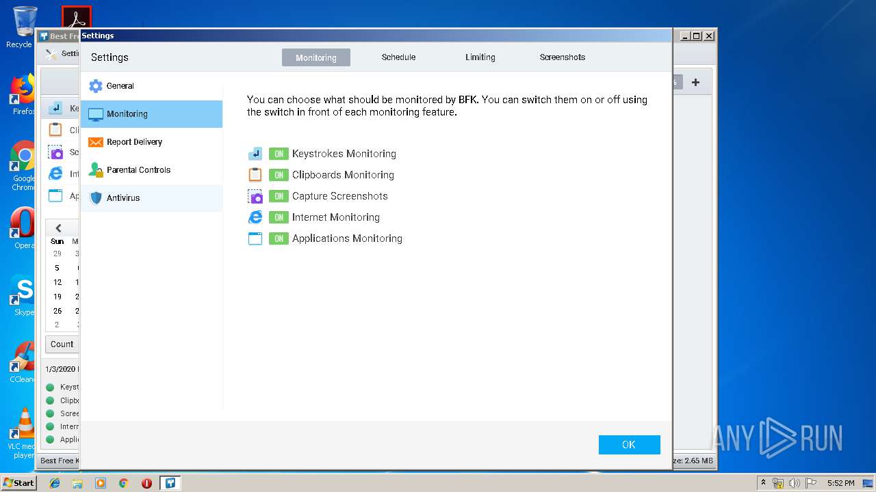Click the OK button

pyautogui.click(x=630, y=445)
